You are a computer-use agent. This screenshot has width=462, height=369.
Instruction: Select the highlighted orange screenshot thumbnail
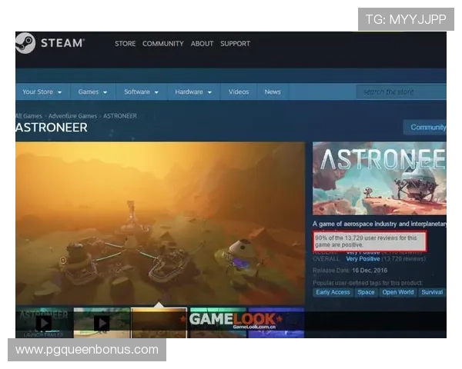[x=159, y=323]
